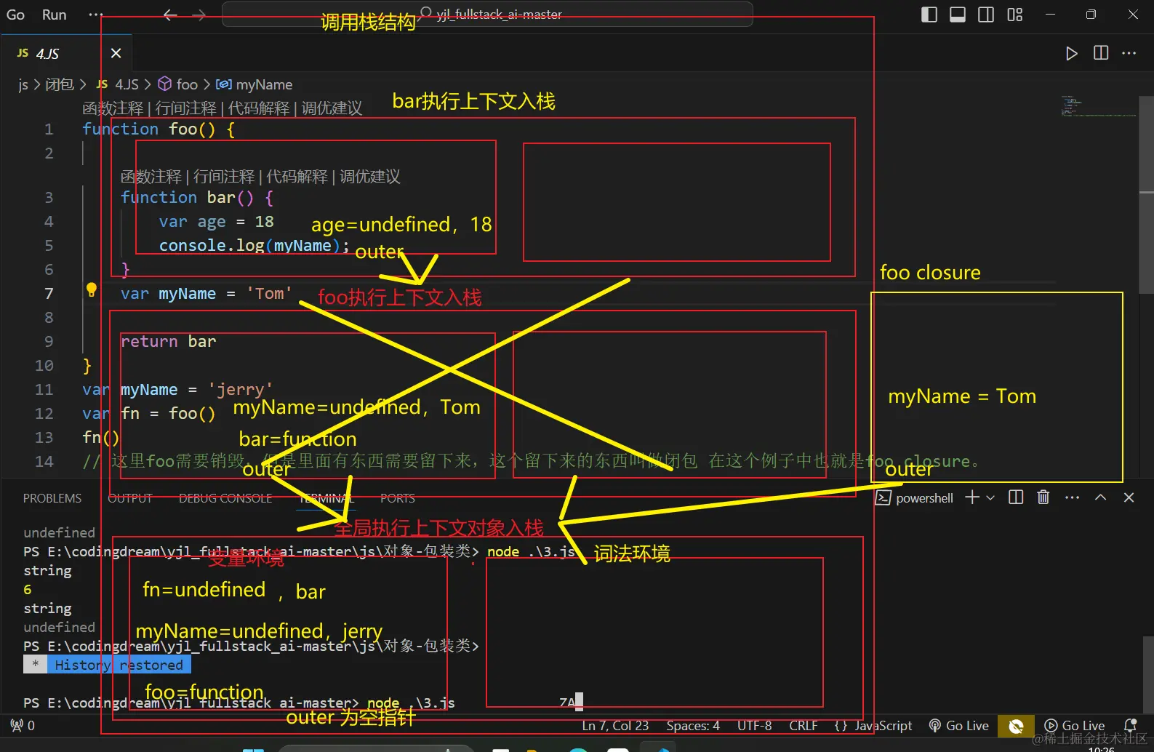Click line number 7 in gutter

coord(49,293)
